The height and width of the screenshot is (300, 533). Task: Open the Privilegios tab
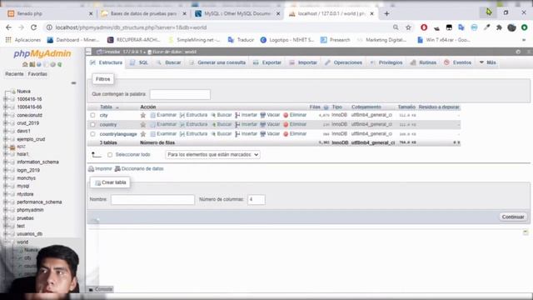click(x=386, y=62)
